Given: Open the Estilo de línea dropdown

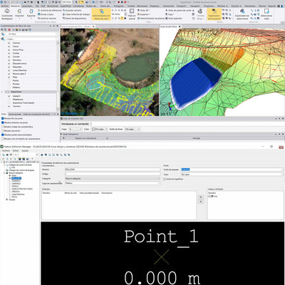Looking at the screenshot, I should click(x=132, y=129).
